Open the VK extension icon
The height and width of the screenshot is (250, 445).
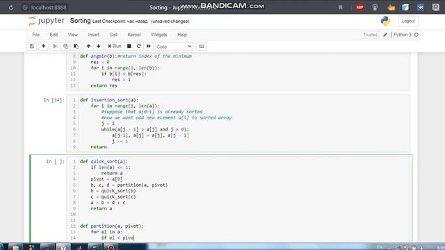pyautogui.click(x=421, y=8)
